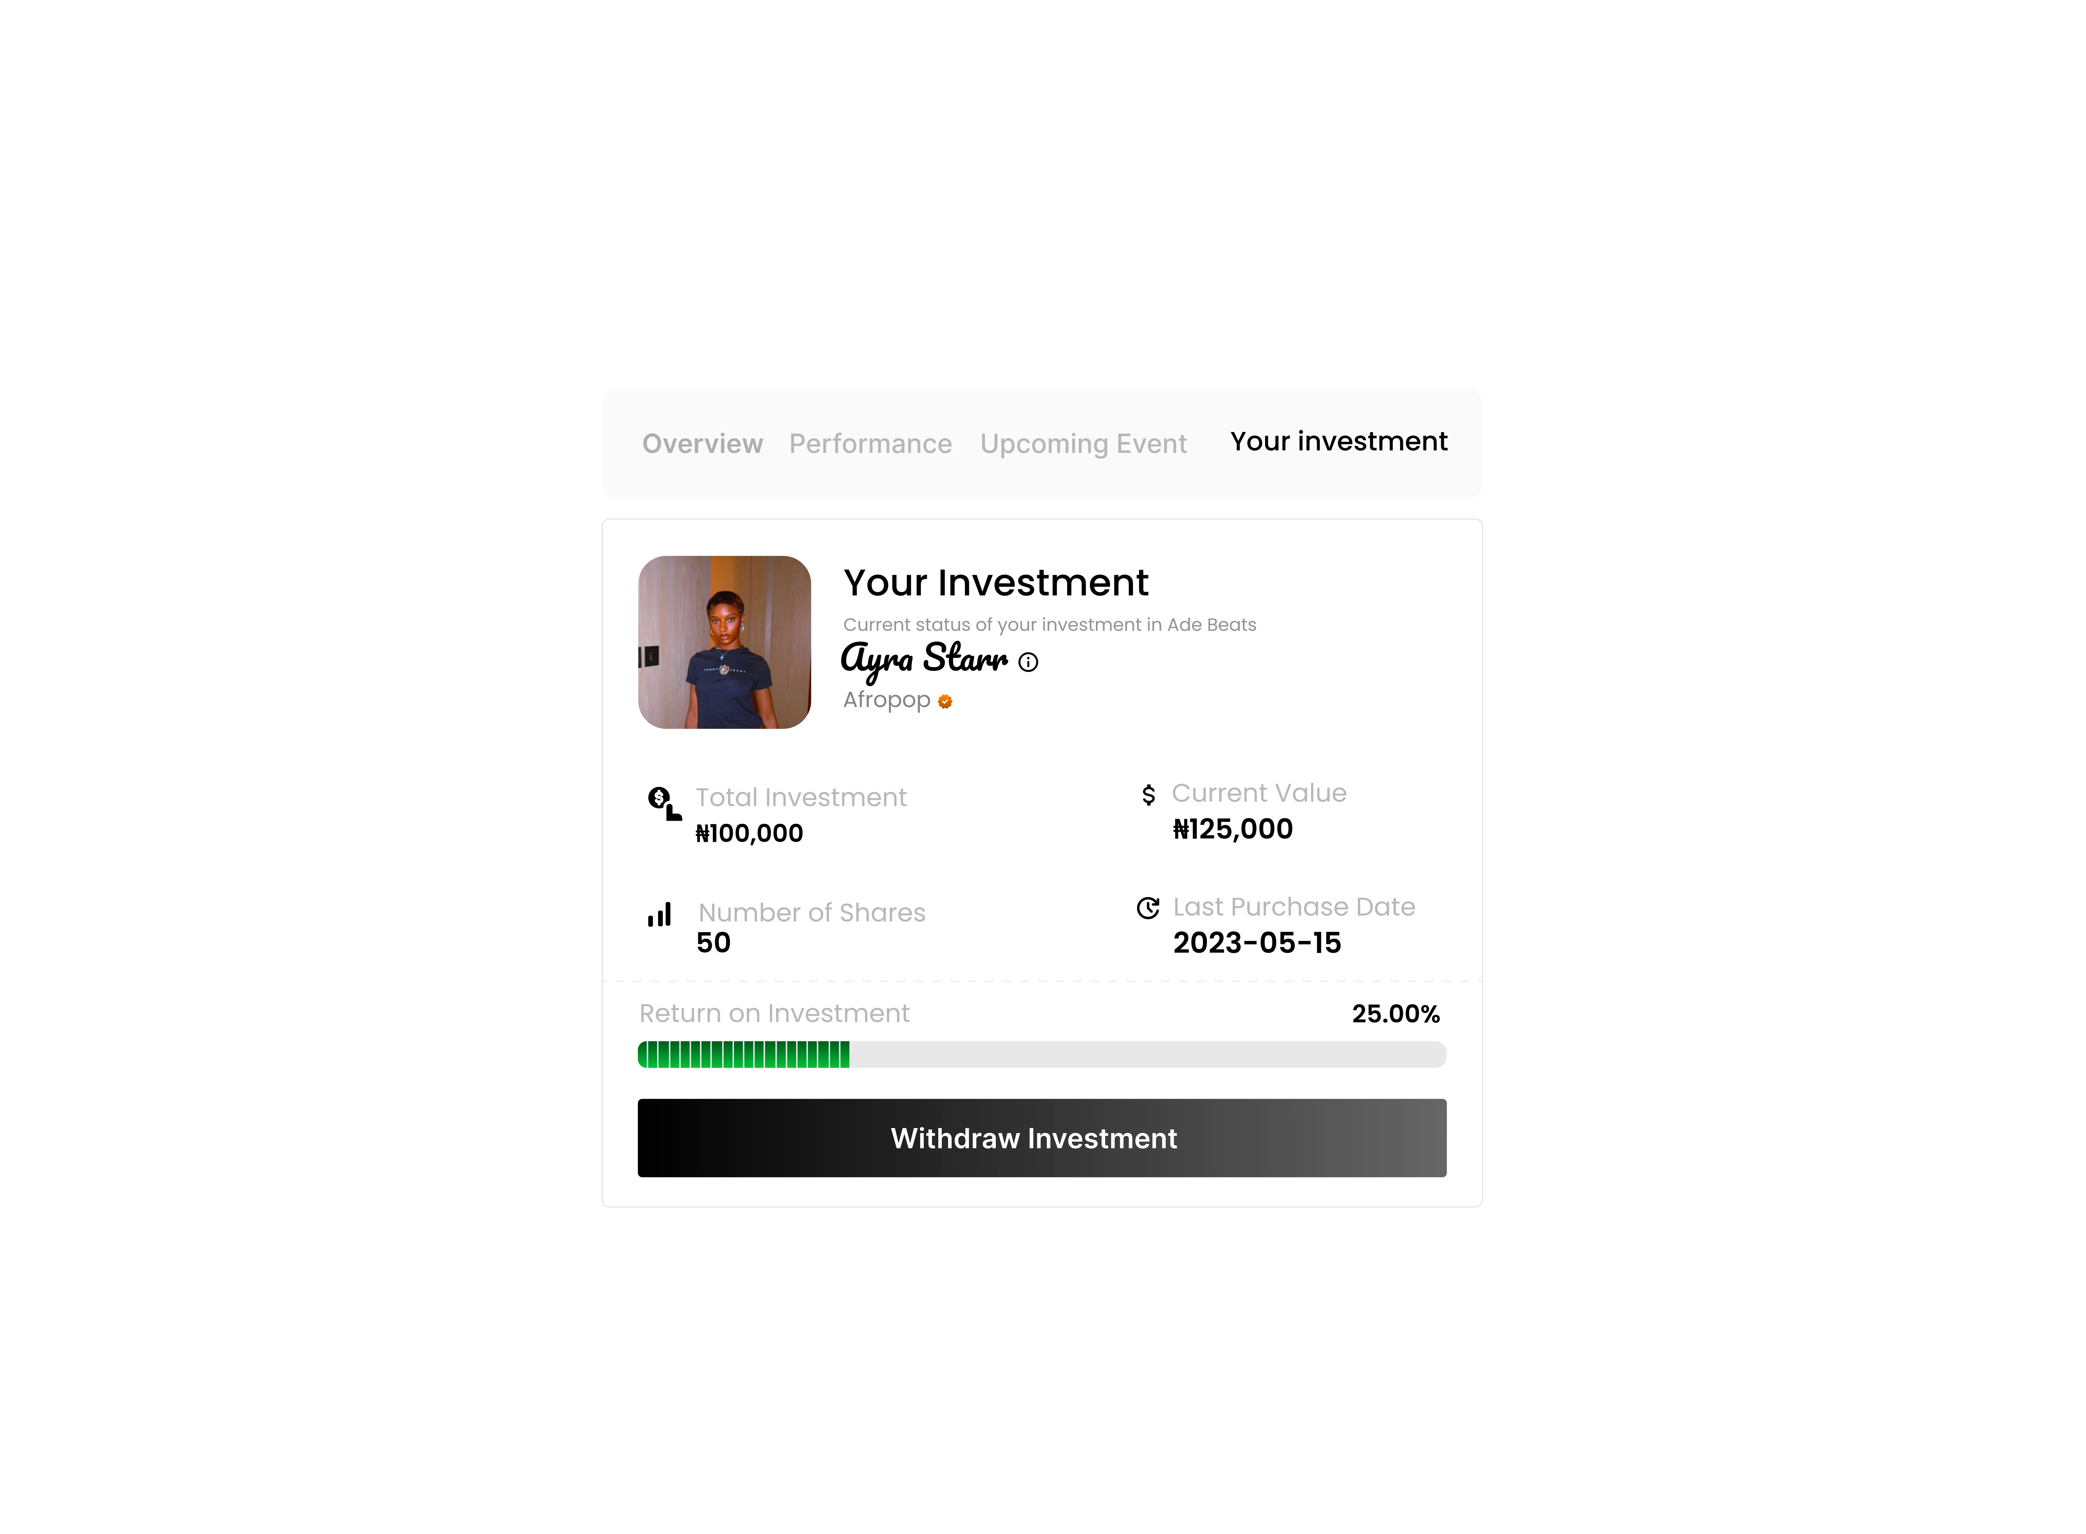Click the clock Last Purchase Date icon
This screenshot has height=1534, width=2086.
(1148, 908)
